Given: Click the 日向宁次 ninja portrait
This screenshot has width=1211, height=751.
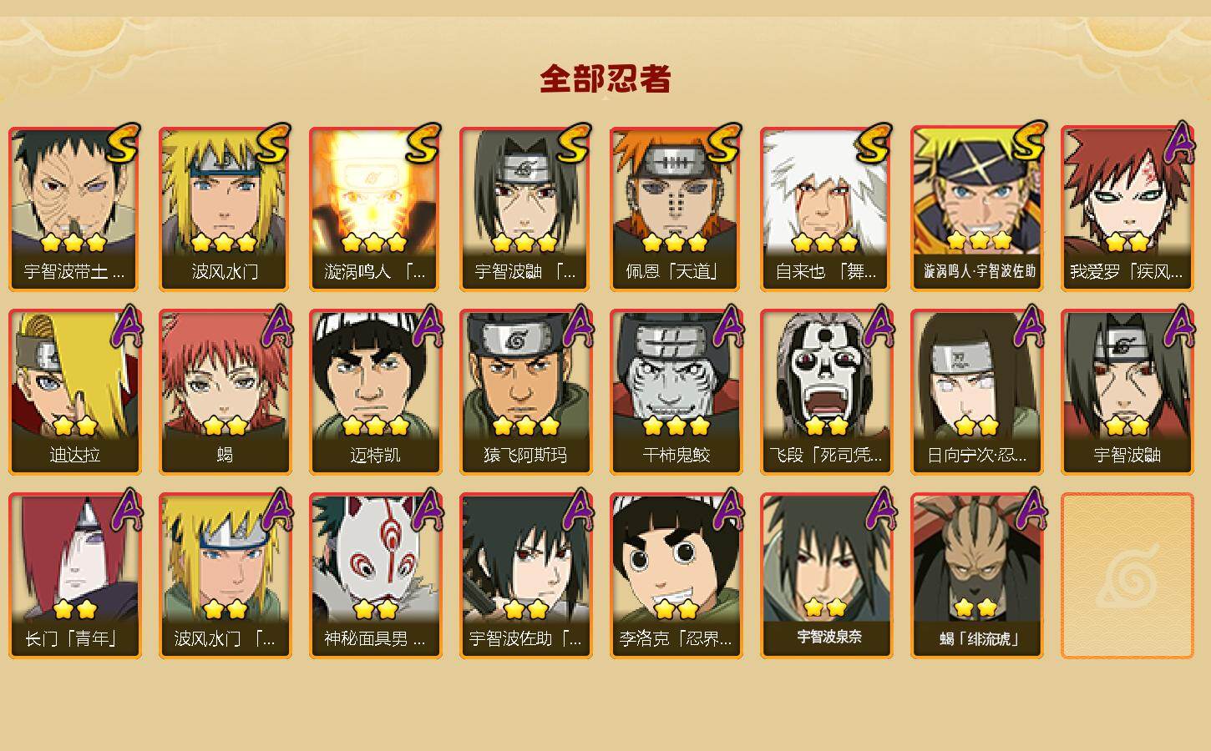Looking at the screenshot, I should pyautogui.click(x=976, y=375).
